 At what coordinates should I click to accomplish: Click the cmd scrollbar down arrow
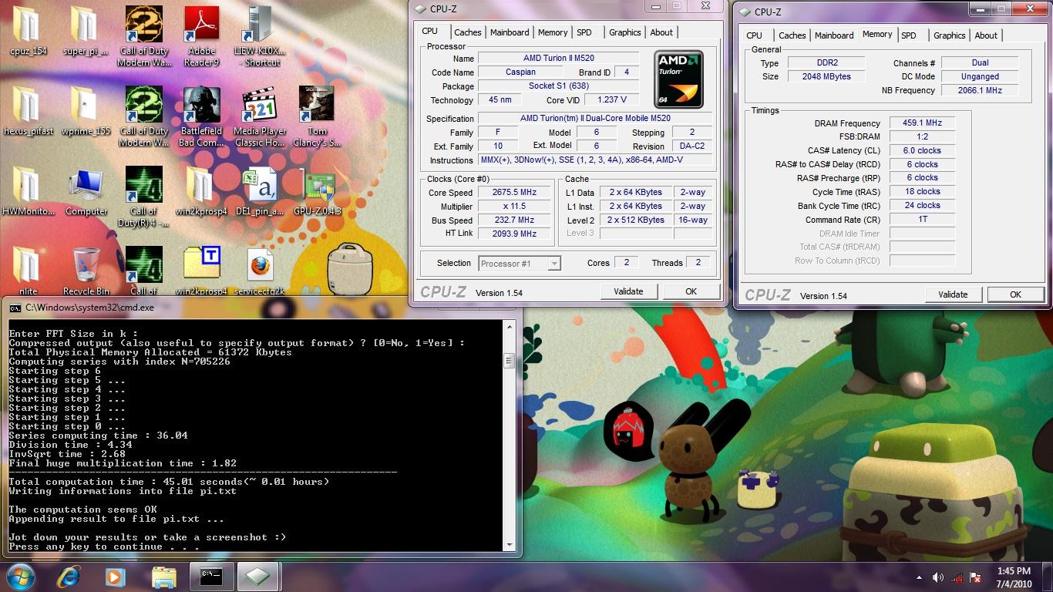[509, 544]
